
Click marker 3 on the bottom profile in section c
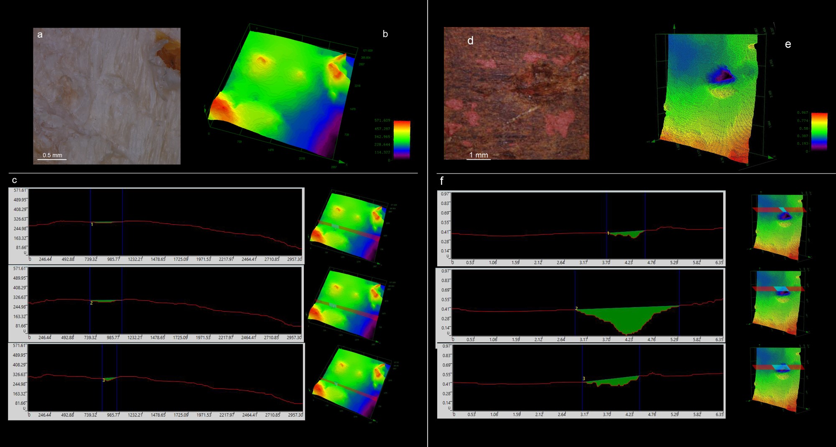point(104,380)
